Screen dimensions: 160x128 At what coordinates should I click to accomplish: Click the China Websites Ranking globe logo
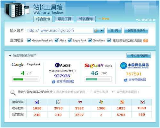[x=124, y=66]
